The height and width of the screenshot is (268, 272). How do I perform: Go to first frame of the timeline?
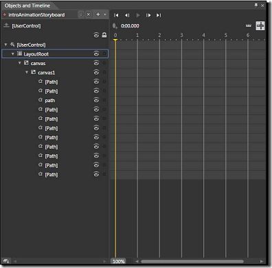[116, 15]
